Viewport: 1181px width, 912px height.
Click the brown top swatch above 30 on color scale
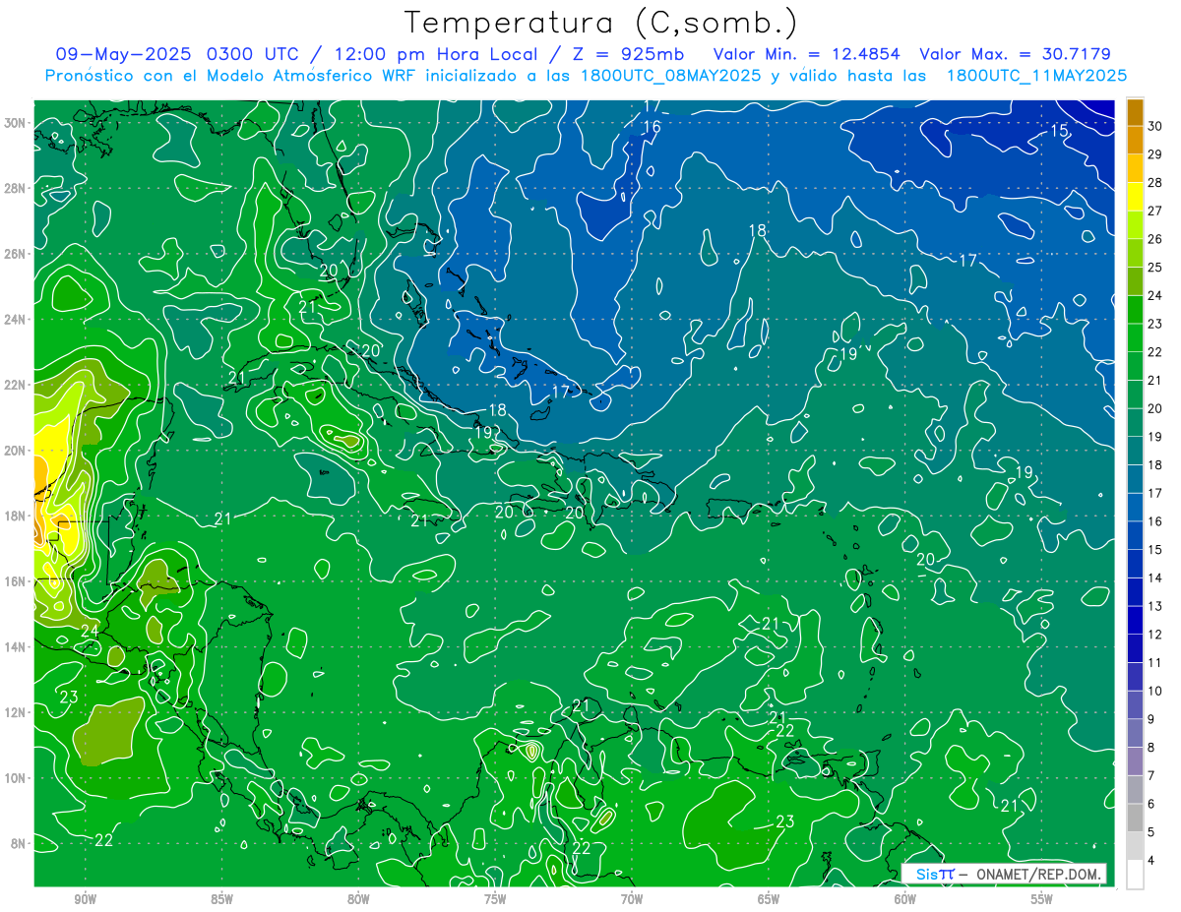click(x=1135, y=112)
